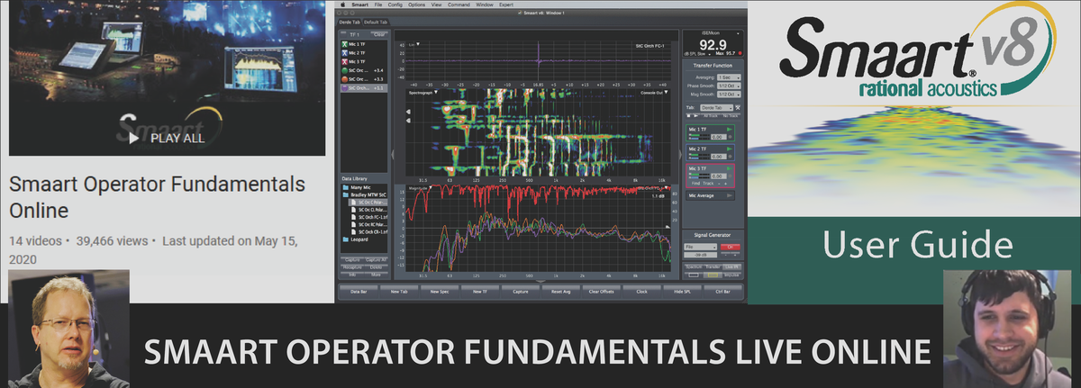Open the File menu in Smaart
Image resolution: width=1081 pixels, height=388 pixels.
click(x=378, y=5)
